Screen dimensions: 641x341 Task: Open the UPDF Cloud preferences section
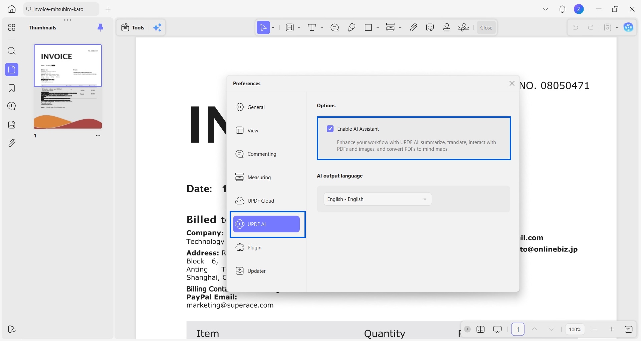coord(266,201)
